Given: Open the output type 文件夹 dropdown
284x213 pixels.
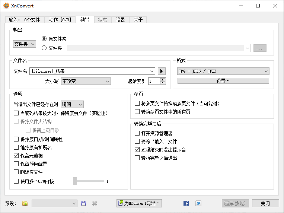Looking at the screenshot, I should point(25,44).
